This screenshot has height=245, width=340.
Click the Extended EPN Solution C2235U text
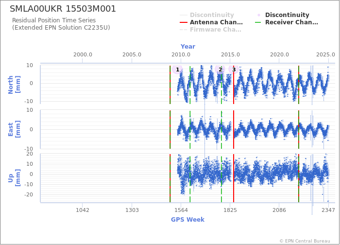coord(61,28)
